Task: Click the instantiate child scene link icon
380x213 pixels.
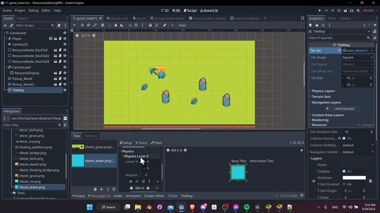Action: click(x=11, y=25)
